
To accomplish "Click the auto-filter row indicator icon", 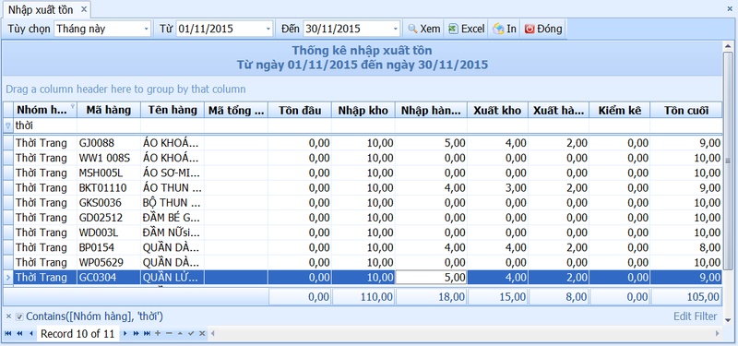I will (x=7, y=125).
